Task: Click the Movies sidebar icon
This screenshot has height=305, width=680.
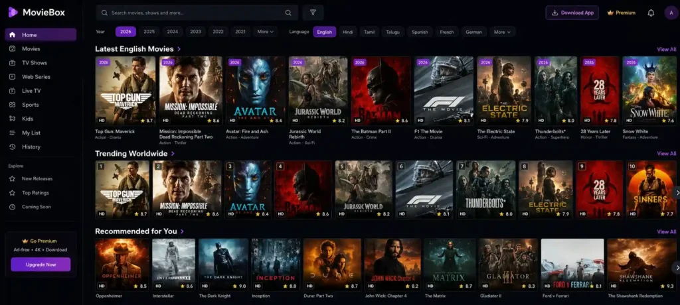Action: point(13,49)
